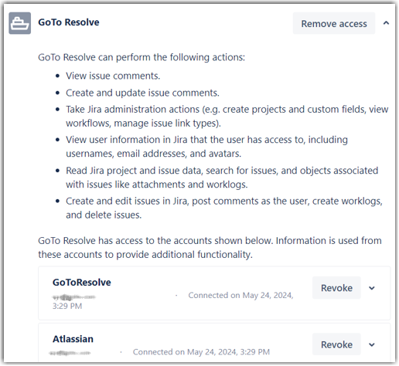The image size is (399, 366).
Task: Click the GoTo Resolve app icon
Action: [20, 23]
